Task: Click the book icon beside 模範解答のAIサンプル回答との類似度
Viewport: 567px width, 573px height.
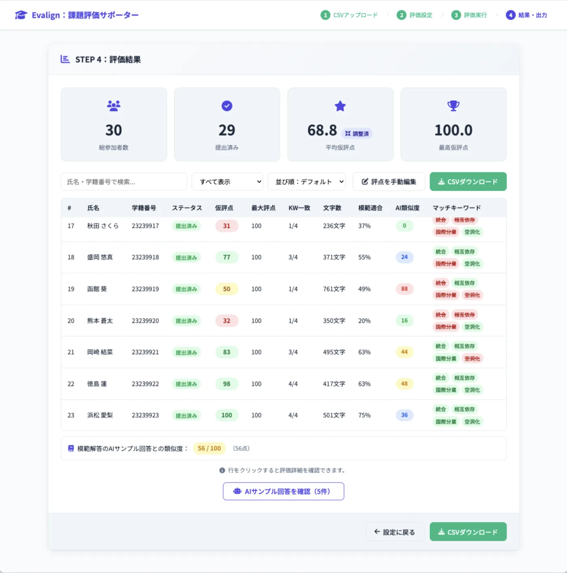Action: 71,448
